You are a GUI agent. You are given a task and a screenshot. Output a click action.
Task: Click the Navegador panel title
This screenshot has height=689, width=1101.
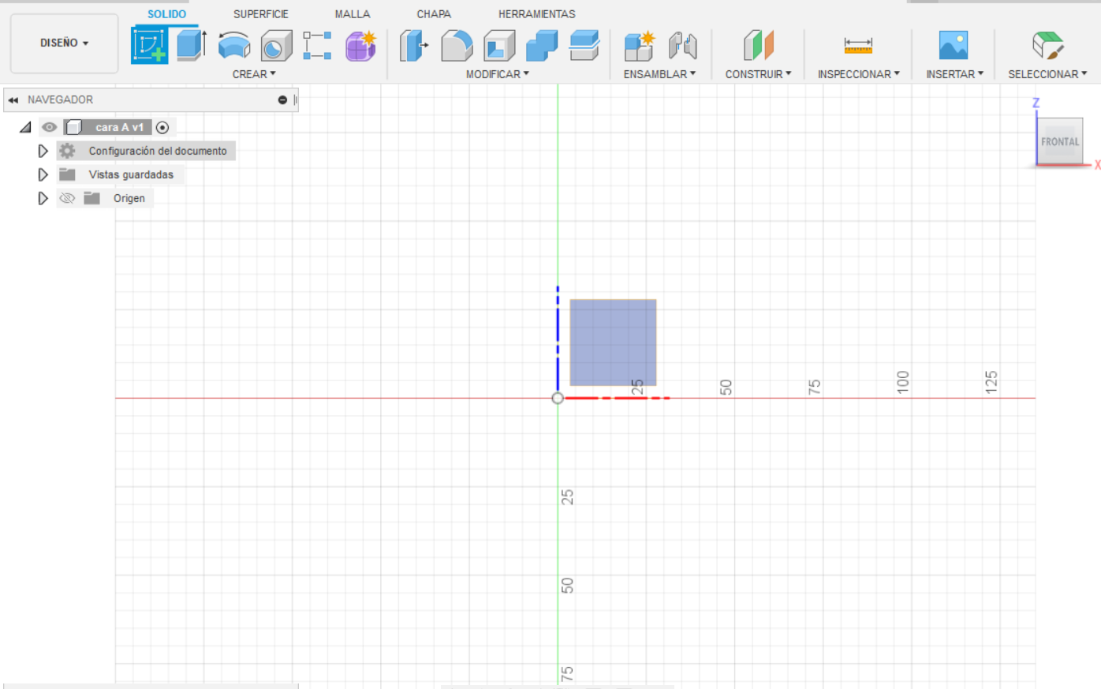tap(60, 100)
